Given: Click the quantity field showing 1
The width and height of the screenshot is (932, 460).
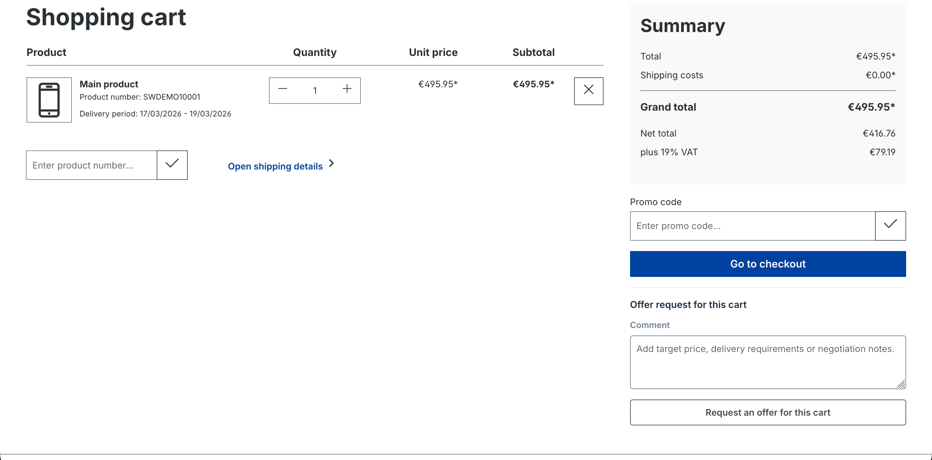Looking at the screenshot, I should pos(315,90).
